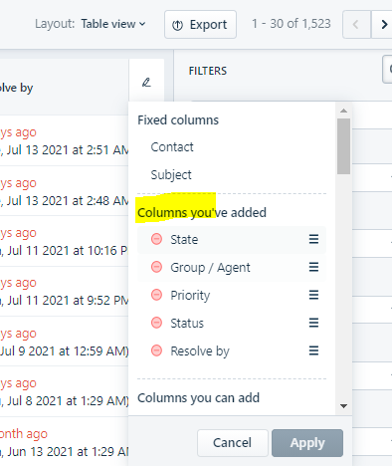Remove the State column with the minus icon
Viewport: 392px width, 466px height.
156,239
